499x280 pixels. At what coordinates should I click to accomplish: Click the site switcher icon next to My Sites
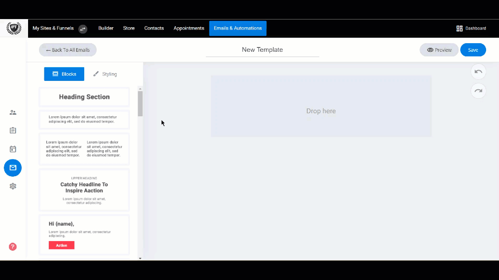click(83, 29)
